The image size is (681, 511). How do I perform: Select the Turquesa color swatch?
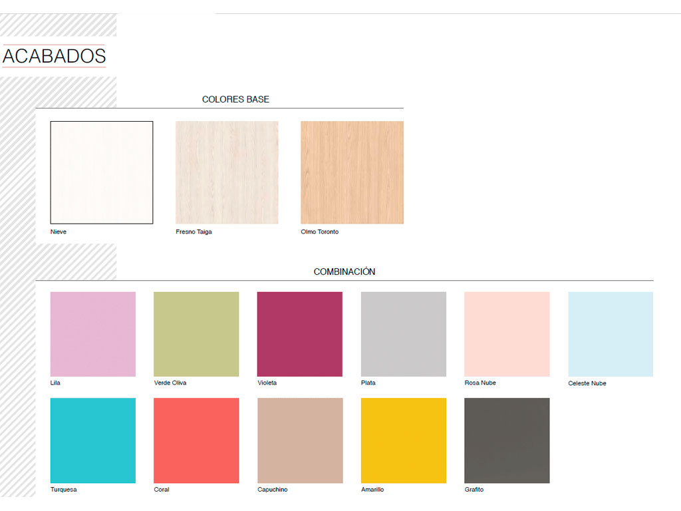(x=93, y=440)
